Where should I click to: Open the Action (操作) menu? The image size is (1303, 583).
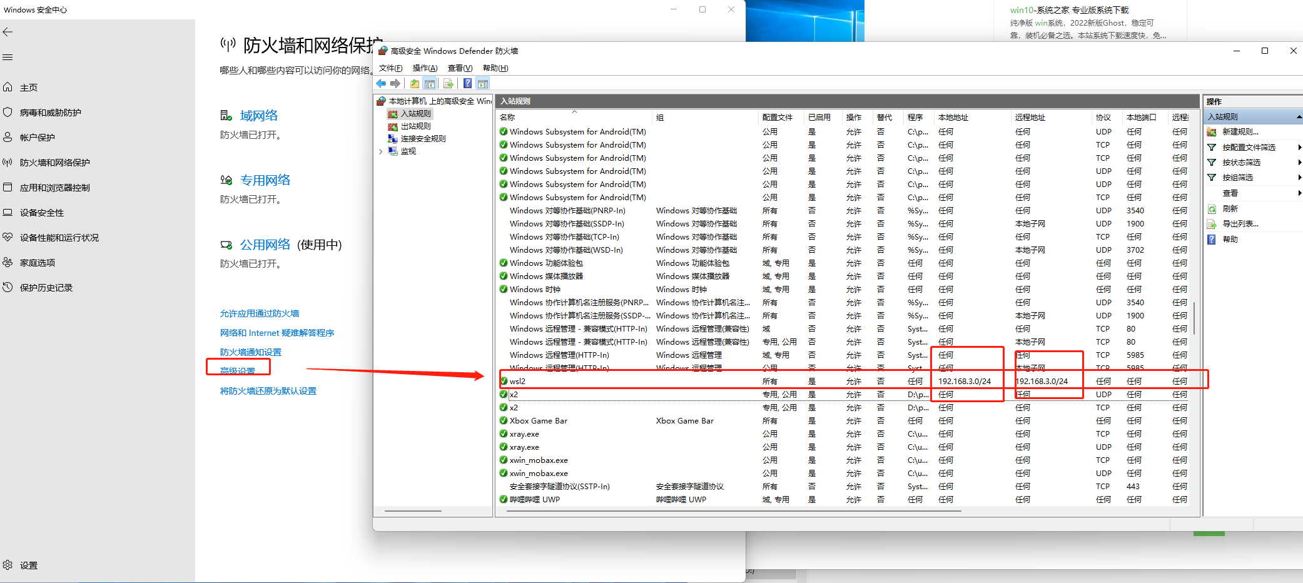coord(425,68)
